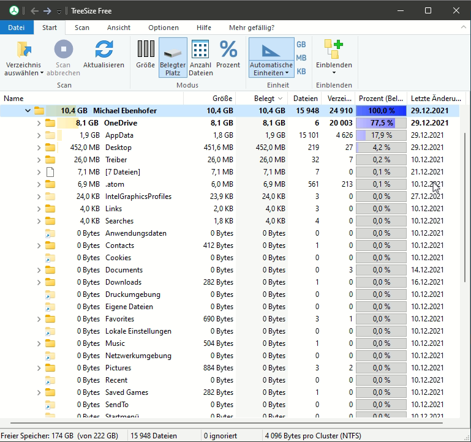
Task: Open the Einblenden dropdown
Action: pos(334,57)
